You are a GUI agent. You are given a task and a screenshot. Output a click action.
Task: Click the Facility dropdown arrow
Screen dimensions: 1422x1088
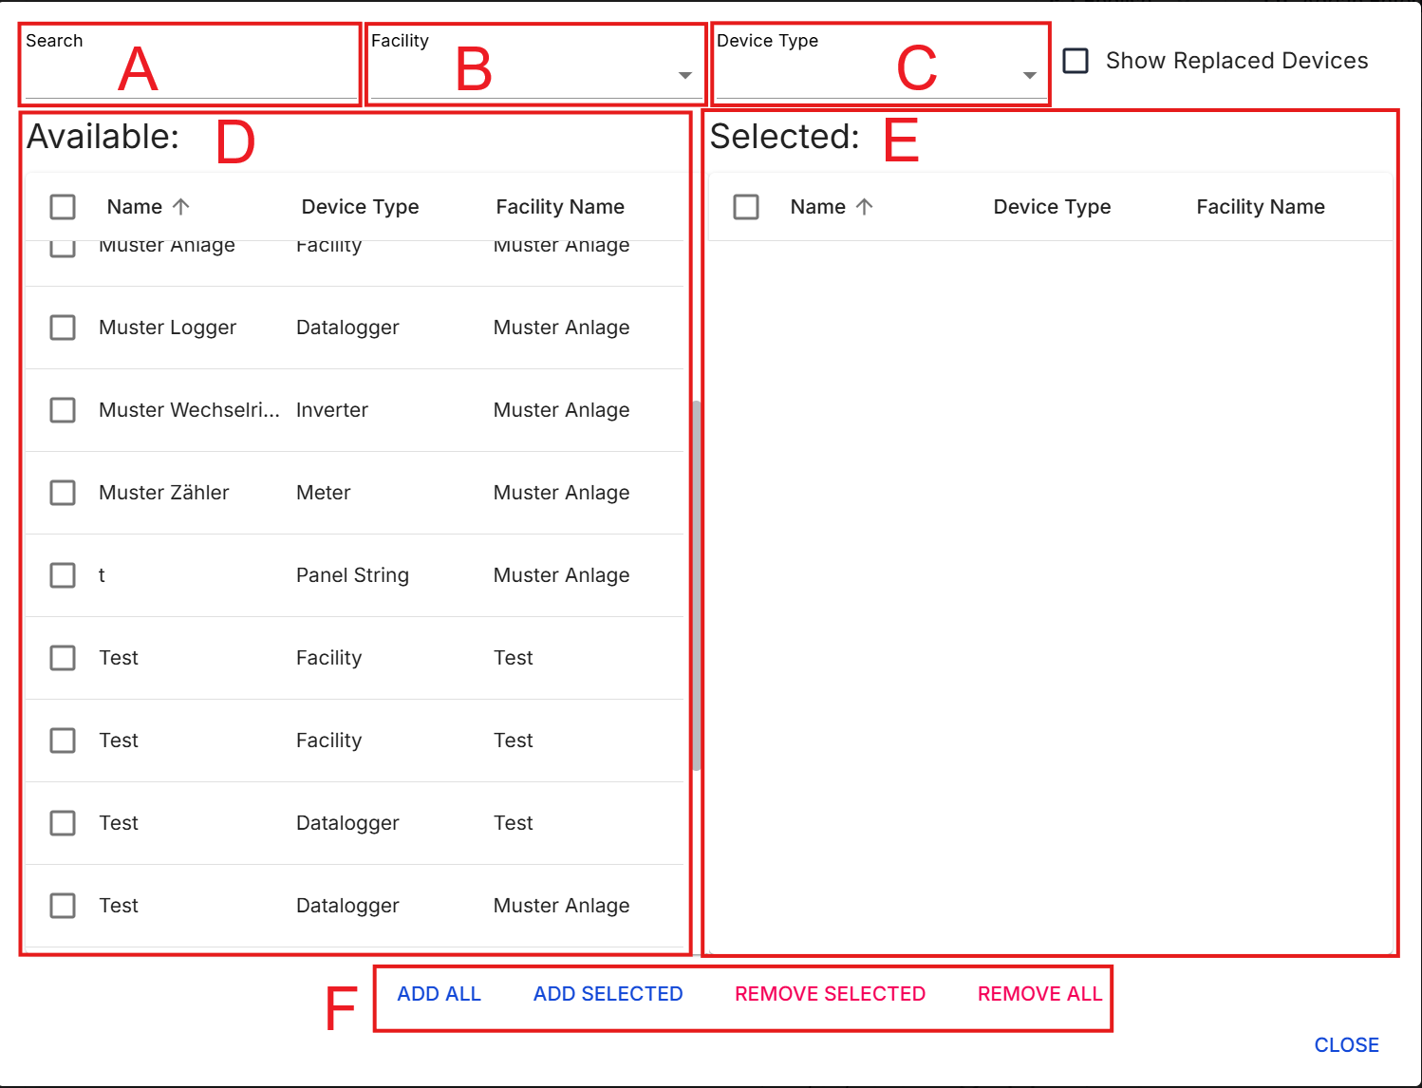684,76
